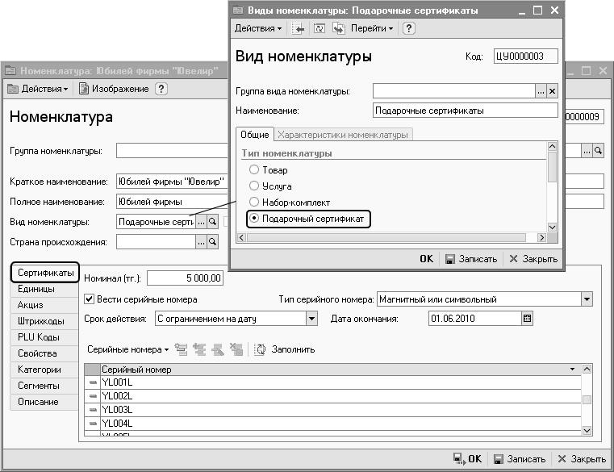The width and height of the screenshot is (614, 472).
Task: Click the help icon next to Изображение
Action: coord(161,89)
